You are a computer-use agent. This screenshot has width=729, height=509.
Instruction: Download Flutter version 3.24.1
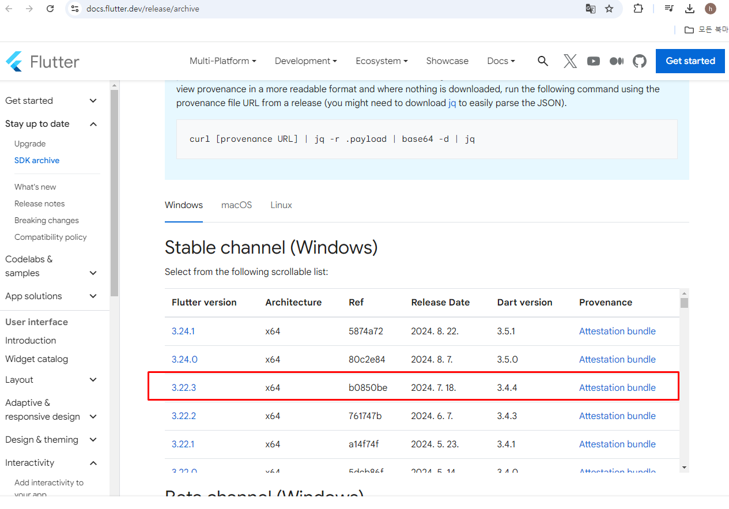click(x=183, y=331)
